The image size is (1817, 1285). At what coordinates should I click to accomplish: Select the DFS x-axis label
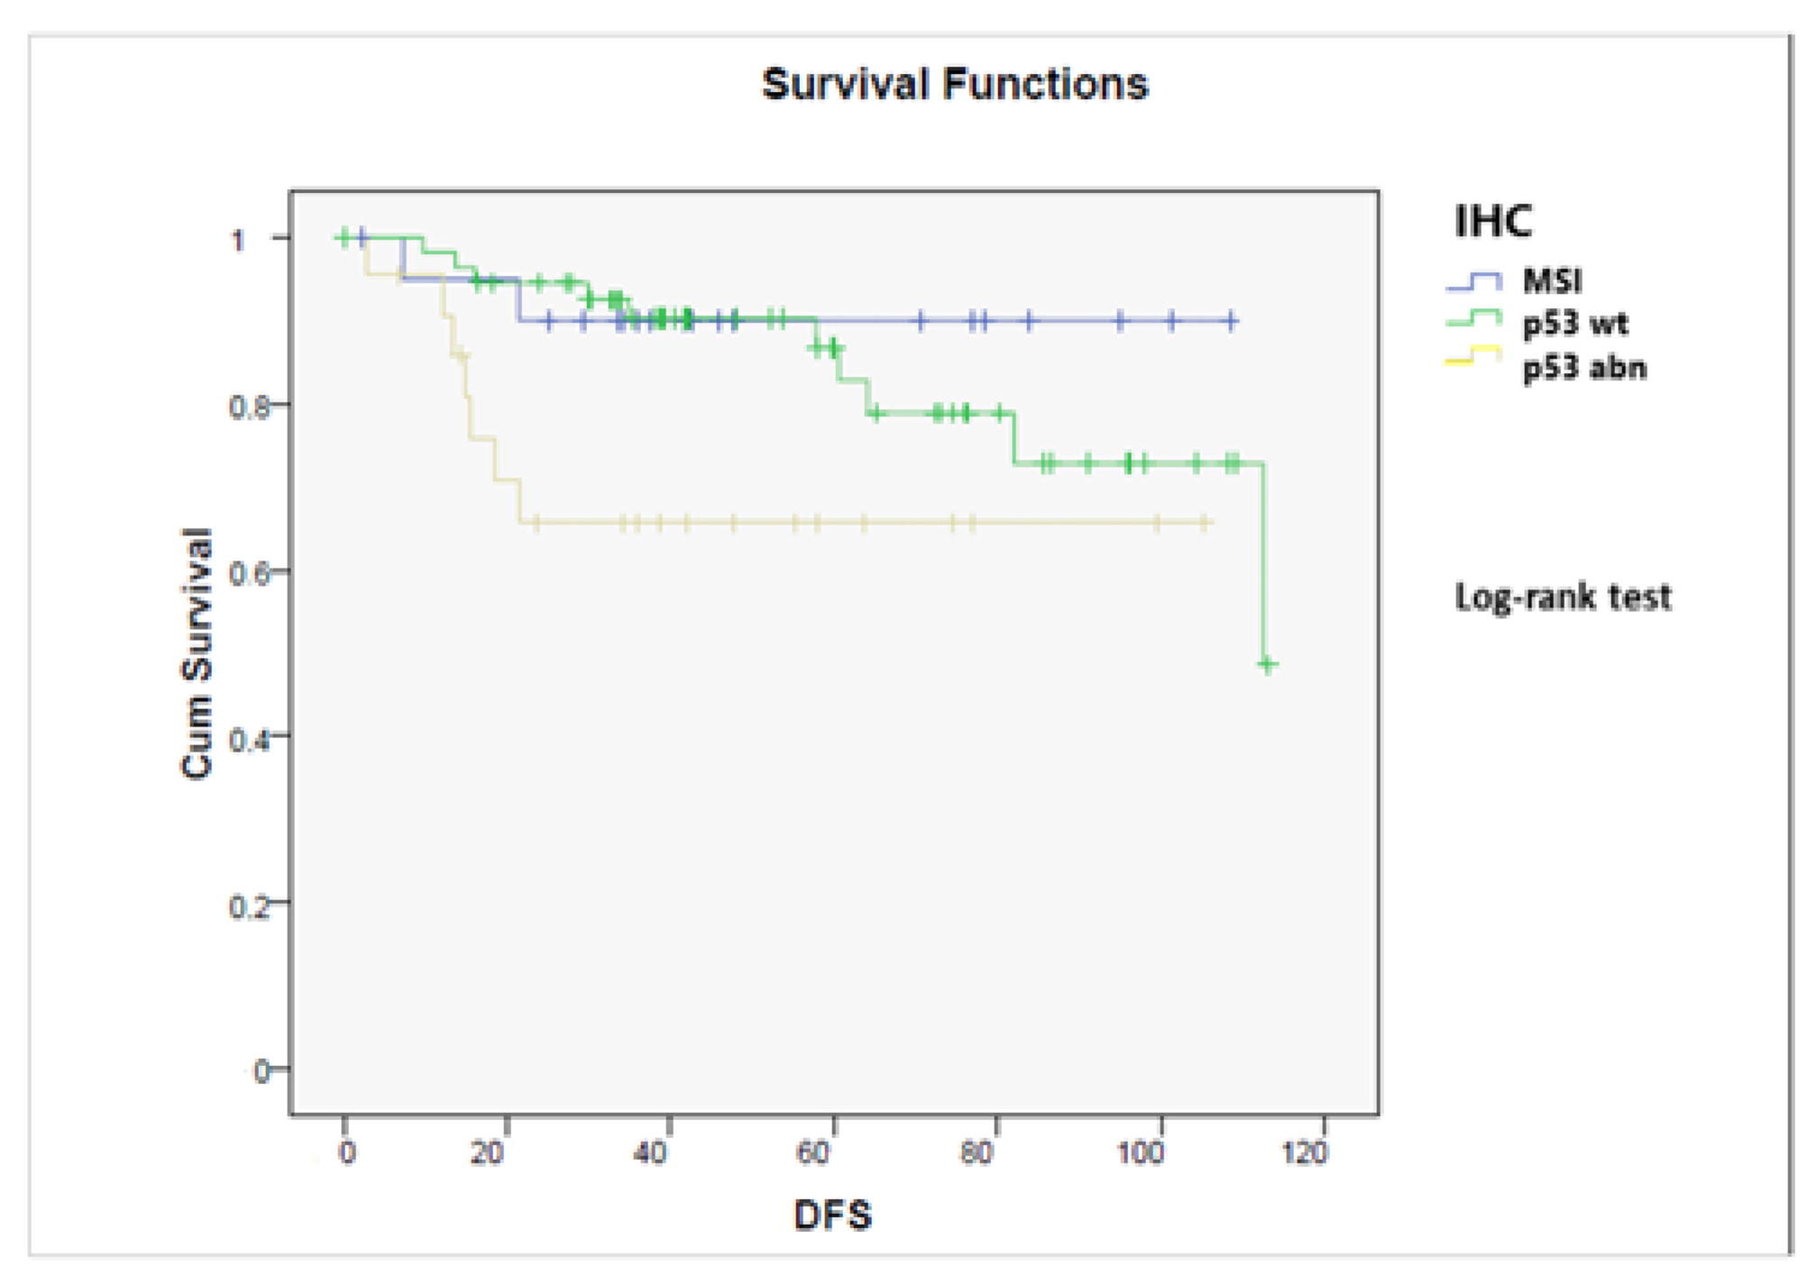(x=832, y=1216)
